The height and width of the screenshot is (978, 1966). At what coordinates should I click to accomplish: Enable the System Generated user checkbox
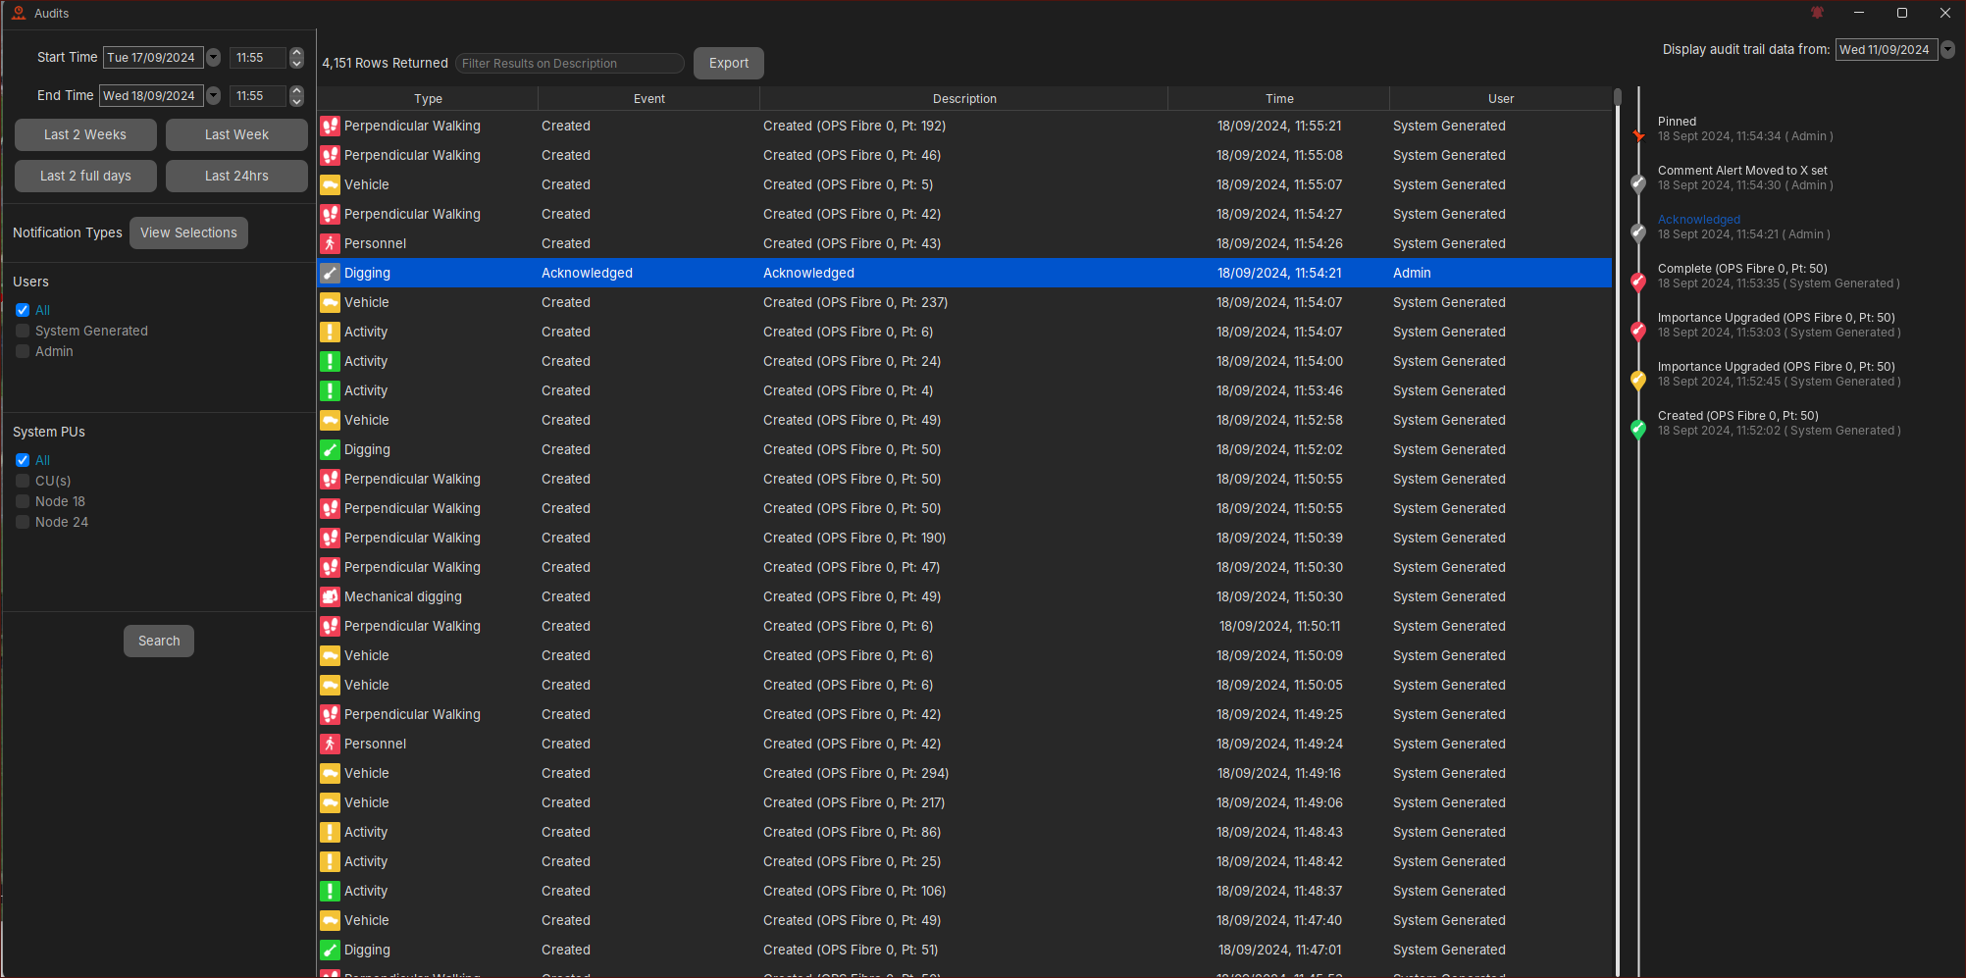23,331
